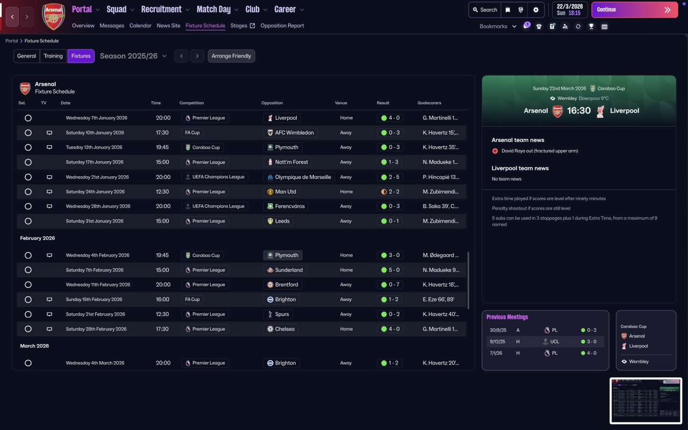
Task: Switch to the Training view tab
Action: click(53, 56)
